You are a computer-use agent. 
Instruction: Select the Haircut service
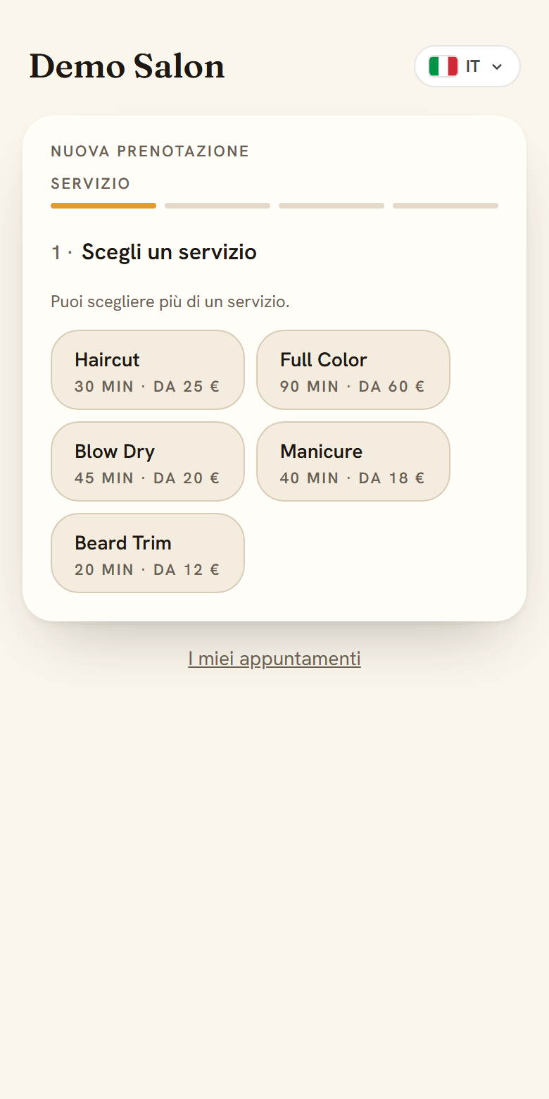[148, 370]
